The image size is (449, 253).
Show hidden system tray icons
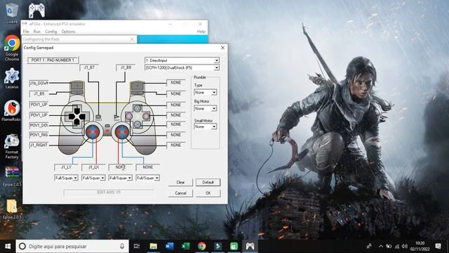[x=380, y=246]
